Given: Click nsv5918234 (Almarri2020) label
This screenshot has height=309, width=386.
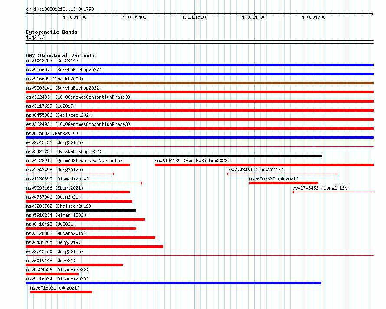Looking at the screenshot, I should tap(57, 215).
